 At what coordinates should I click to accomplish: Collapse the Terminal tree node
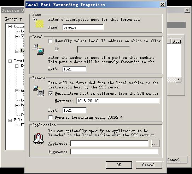tap(10, 61)
